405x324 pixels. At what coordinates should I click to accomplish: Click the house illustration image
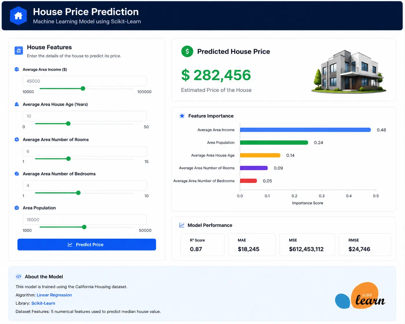tap(349, 71)
